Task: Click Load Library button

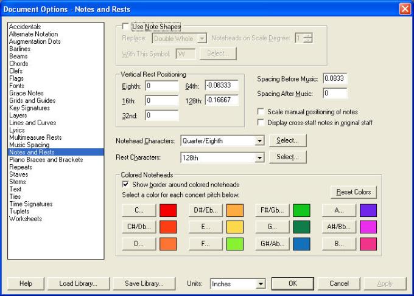Action: [x=78, y=283]
